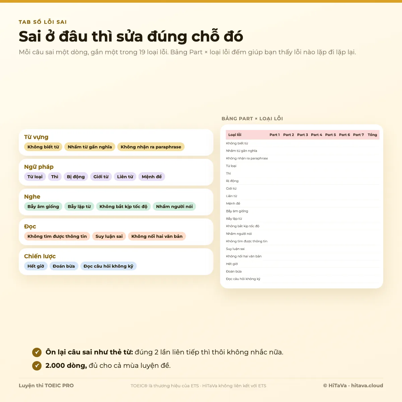This screenshot has height=402, width=402.
Task: Click the "Part 7" column header
Action: tap(358, 135)
